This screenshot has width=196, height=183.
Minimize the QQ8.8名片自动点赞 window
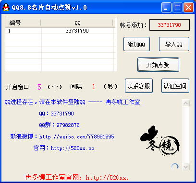pyautogui.click(x=166, y=7)
